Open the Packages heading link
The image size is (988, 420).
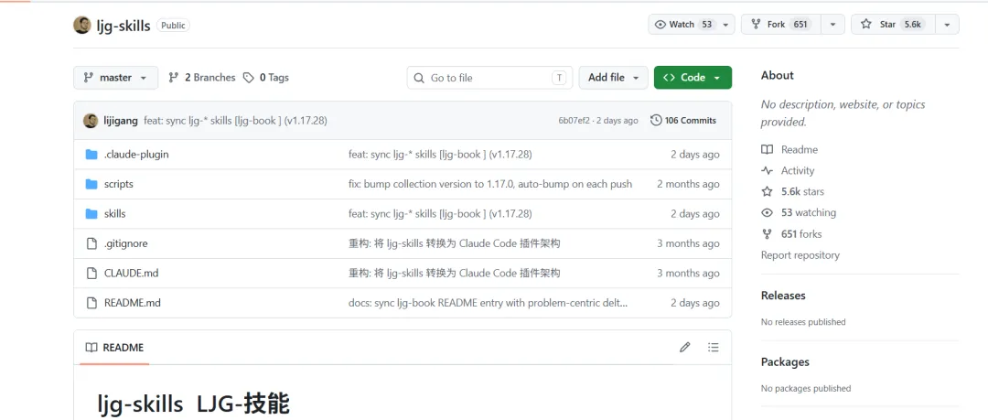pos(785,362)
